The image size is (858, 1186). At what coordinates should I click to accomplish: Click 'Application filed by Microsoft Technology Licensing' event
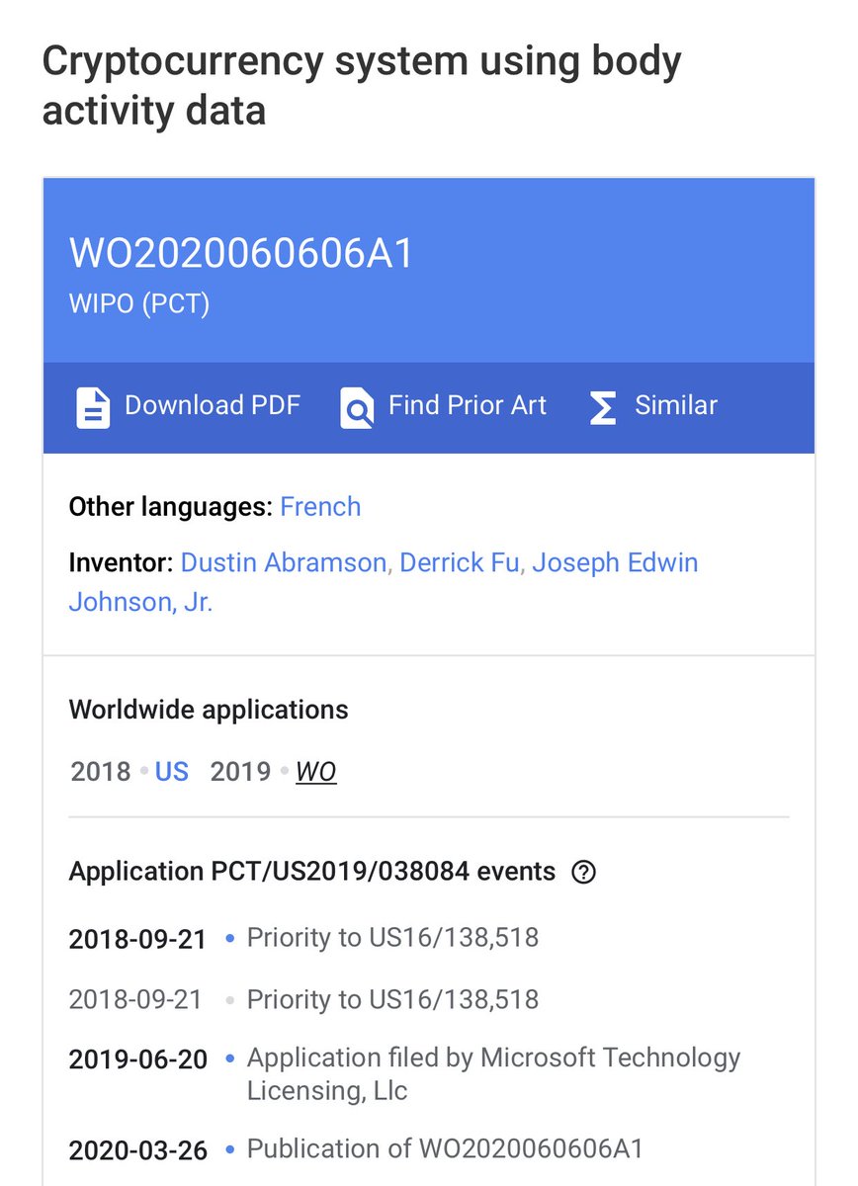[x=493, y=1074]
